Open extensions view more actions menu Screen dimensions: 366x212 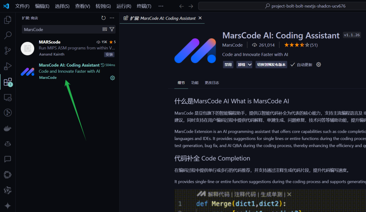(112, 18)
